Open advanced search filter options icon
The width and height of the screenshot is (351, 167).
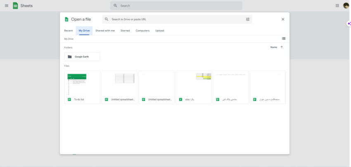[x=248, y=19]
